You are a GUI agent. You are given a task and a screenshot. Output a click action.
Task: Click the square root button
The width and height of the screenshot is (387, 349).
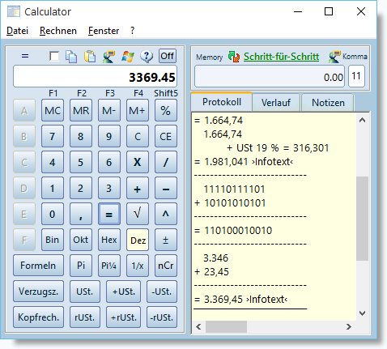138,214
